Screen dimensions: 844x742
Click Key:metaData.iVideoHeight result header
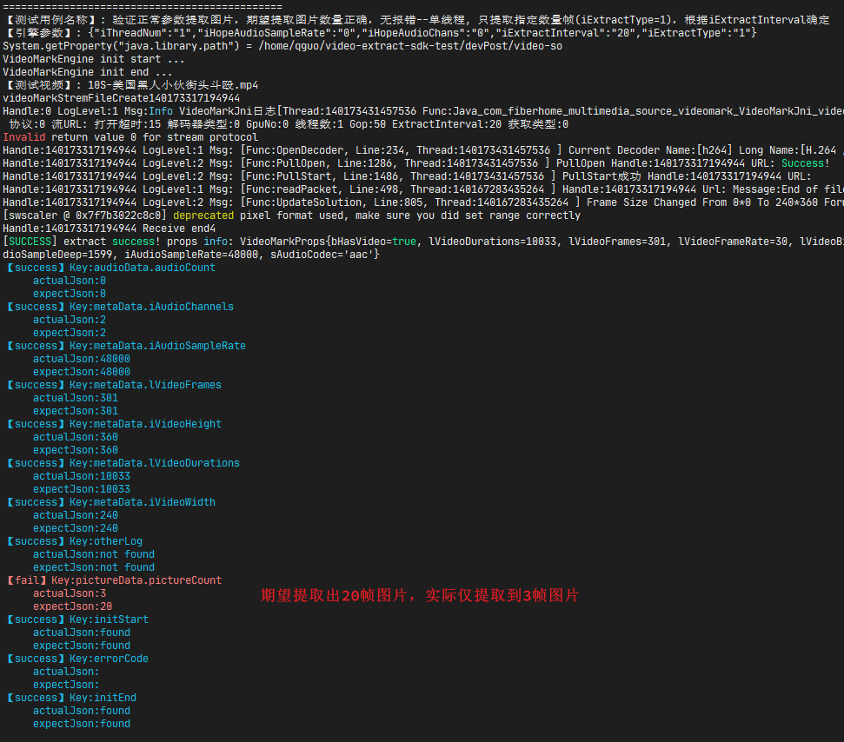coord(114,424)
